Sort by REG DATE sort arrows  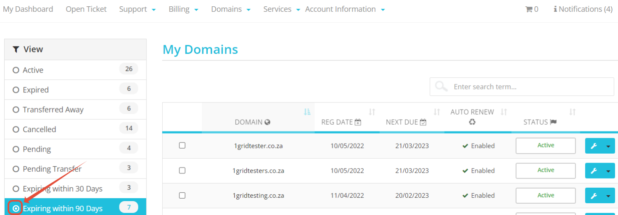click(372, 112)
